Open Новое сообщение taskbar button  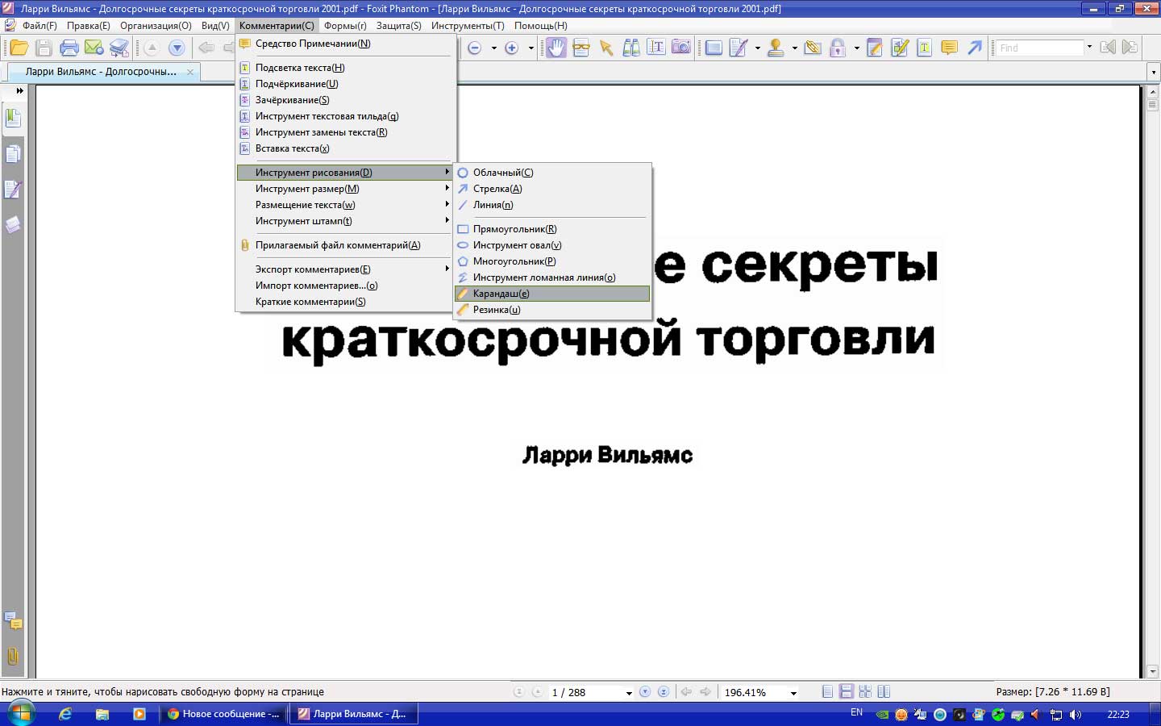tap(223, 714)
